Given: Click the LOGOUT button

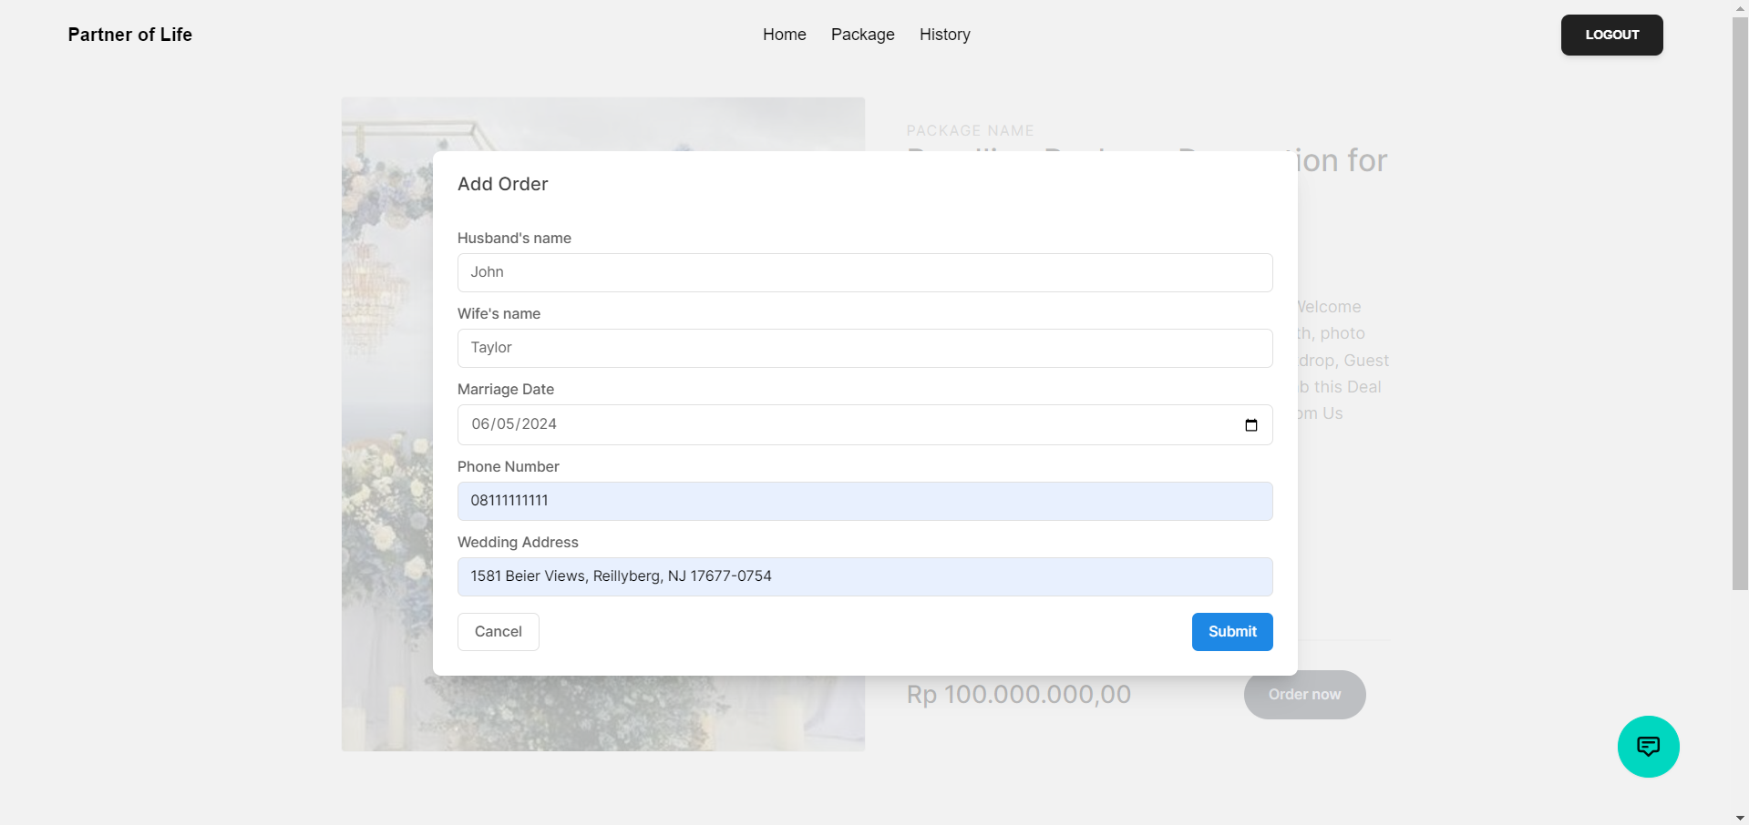Looking at the screenshot, I should [x=1611, y=35].
